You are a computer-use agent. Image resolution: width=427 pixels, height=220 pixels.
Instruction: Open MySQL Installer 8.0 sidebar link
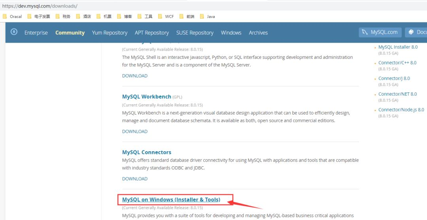coord(398,47)
